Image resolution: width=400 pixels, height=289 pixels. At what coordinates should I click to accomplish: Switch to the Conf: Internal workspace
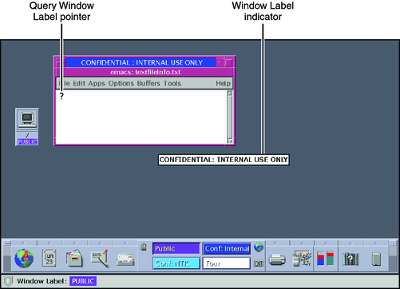227,248
